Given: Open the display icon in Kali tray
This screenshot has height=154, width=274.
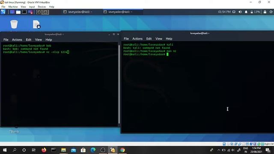Looking at the screenshot, I should point(234,12).
